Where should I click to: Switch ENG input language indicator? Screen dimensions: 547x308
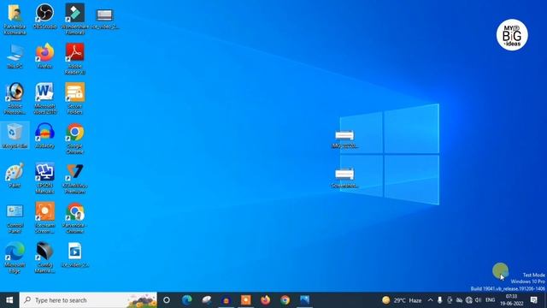coord(490,300)
